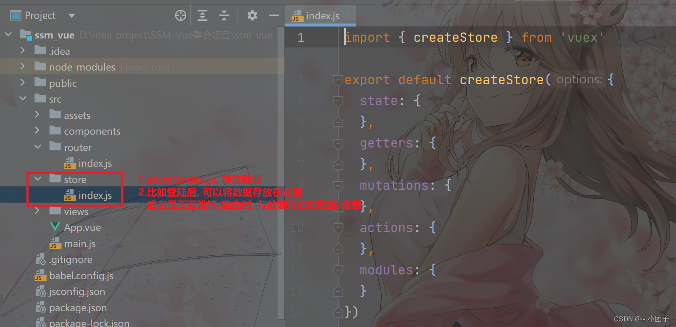
Task: Expand the assets folder
Action: pos(37,115)
